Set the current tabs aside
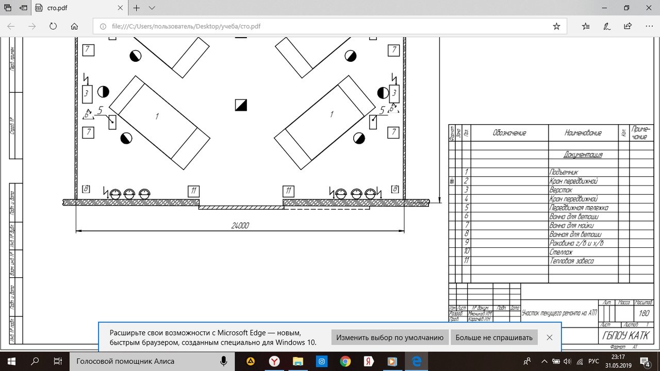This screenshot has height=371, width=660. [x=24, y=8]
